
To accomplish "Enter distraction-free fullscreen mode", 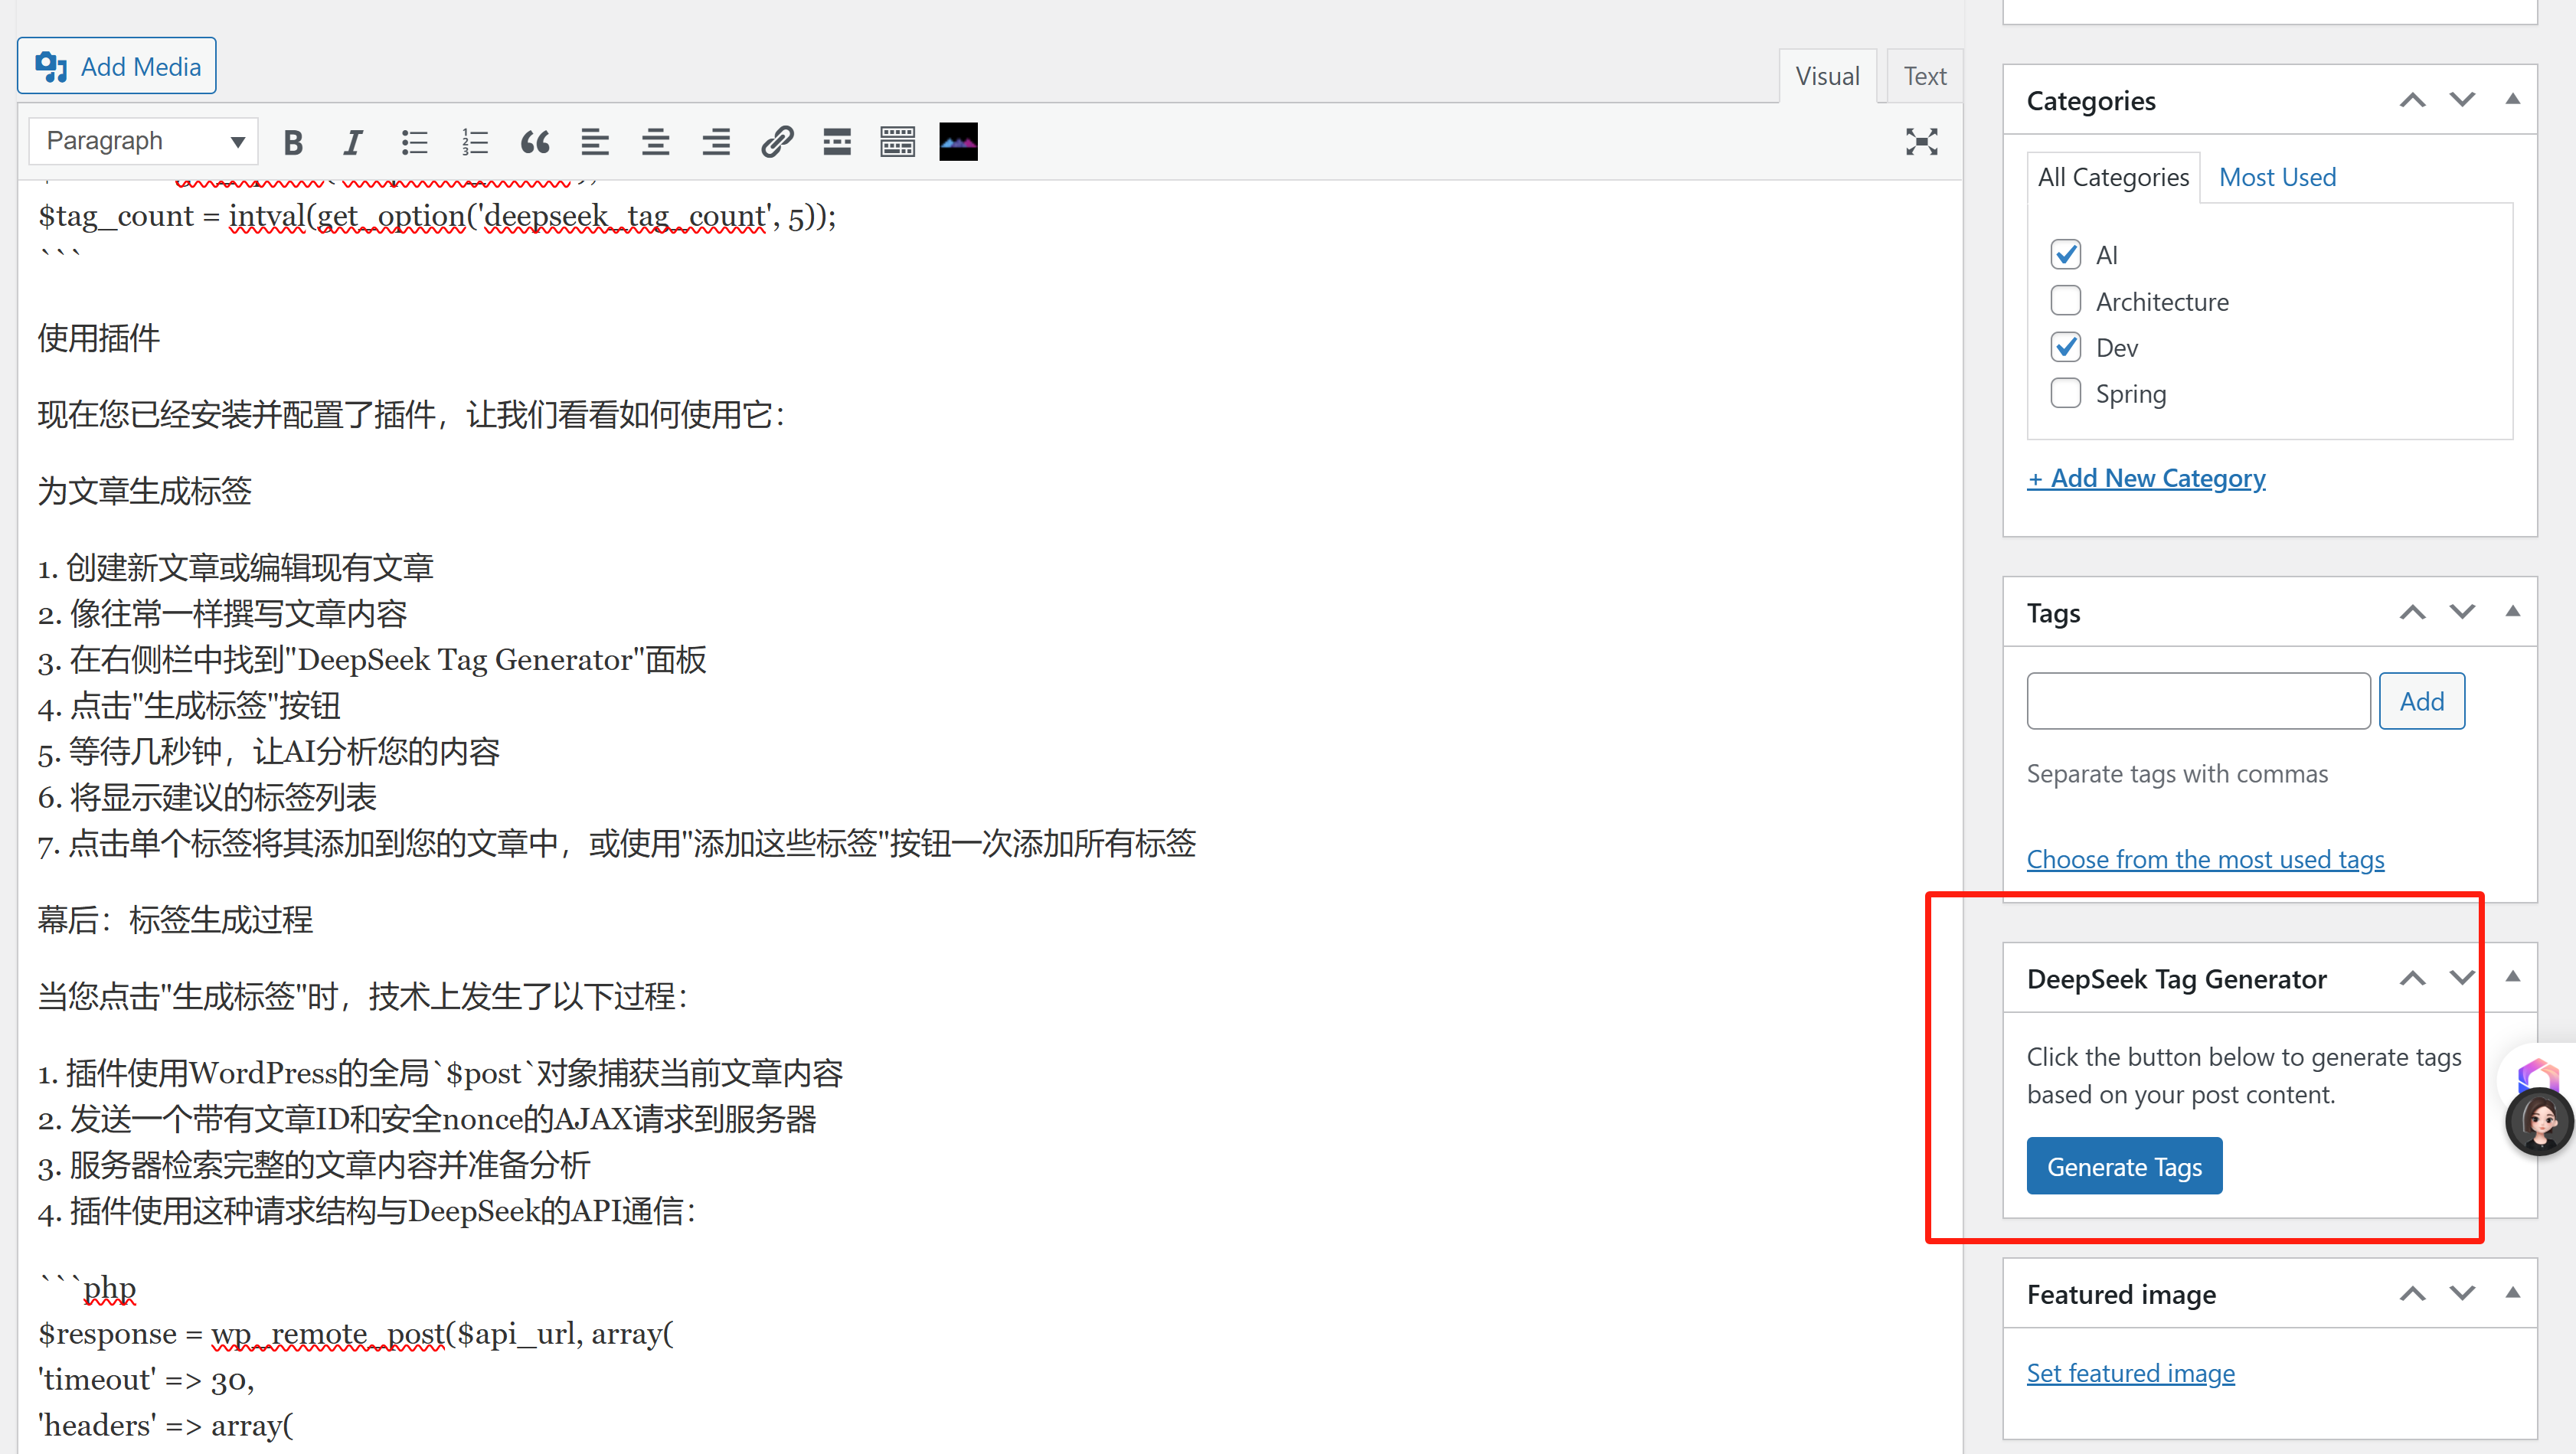I will 1921,142.
